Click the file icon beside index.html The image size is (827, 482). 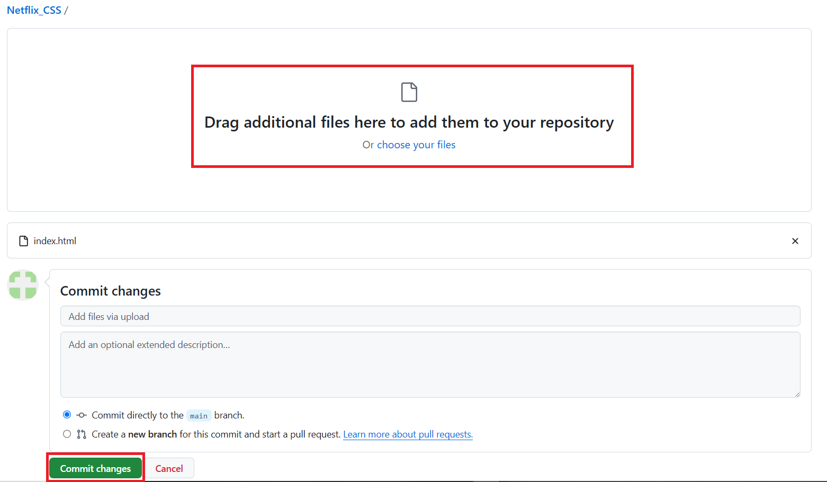tap(23, 241)
